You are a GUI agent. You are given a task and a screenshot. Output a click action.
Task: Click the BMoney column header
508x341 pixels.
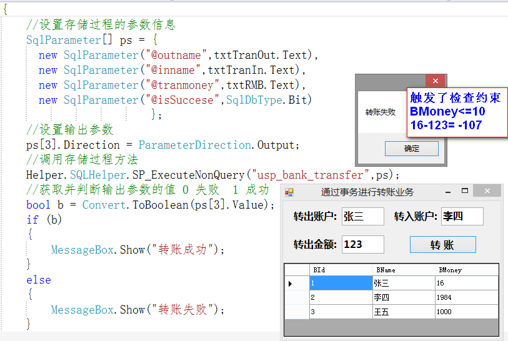466,270
